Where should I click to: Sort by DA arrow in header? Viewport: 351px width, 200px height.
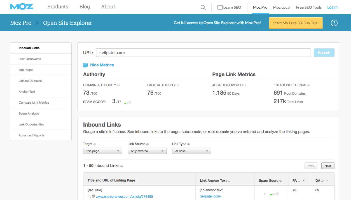(x=327, y=181)
